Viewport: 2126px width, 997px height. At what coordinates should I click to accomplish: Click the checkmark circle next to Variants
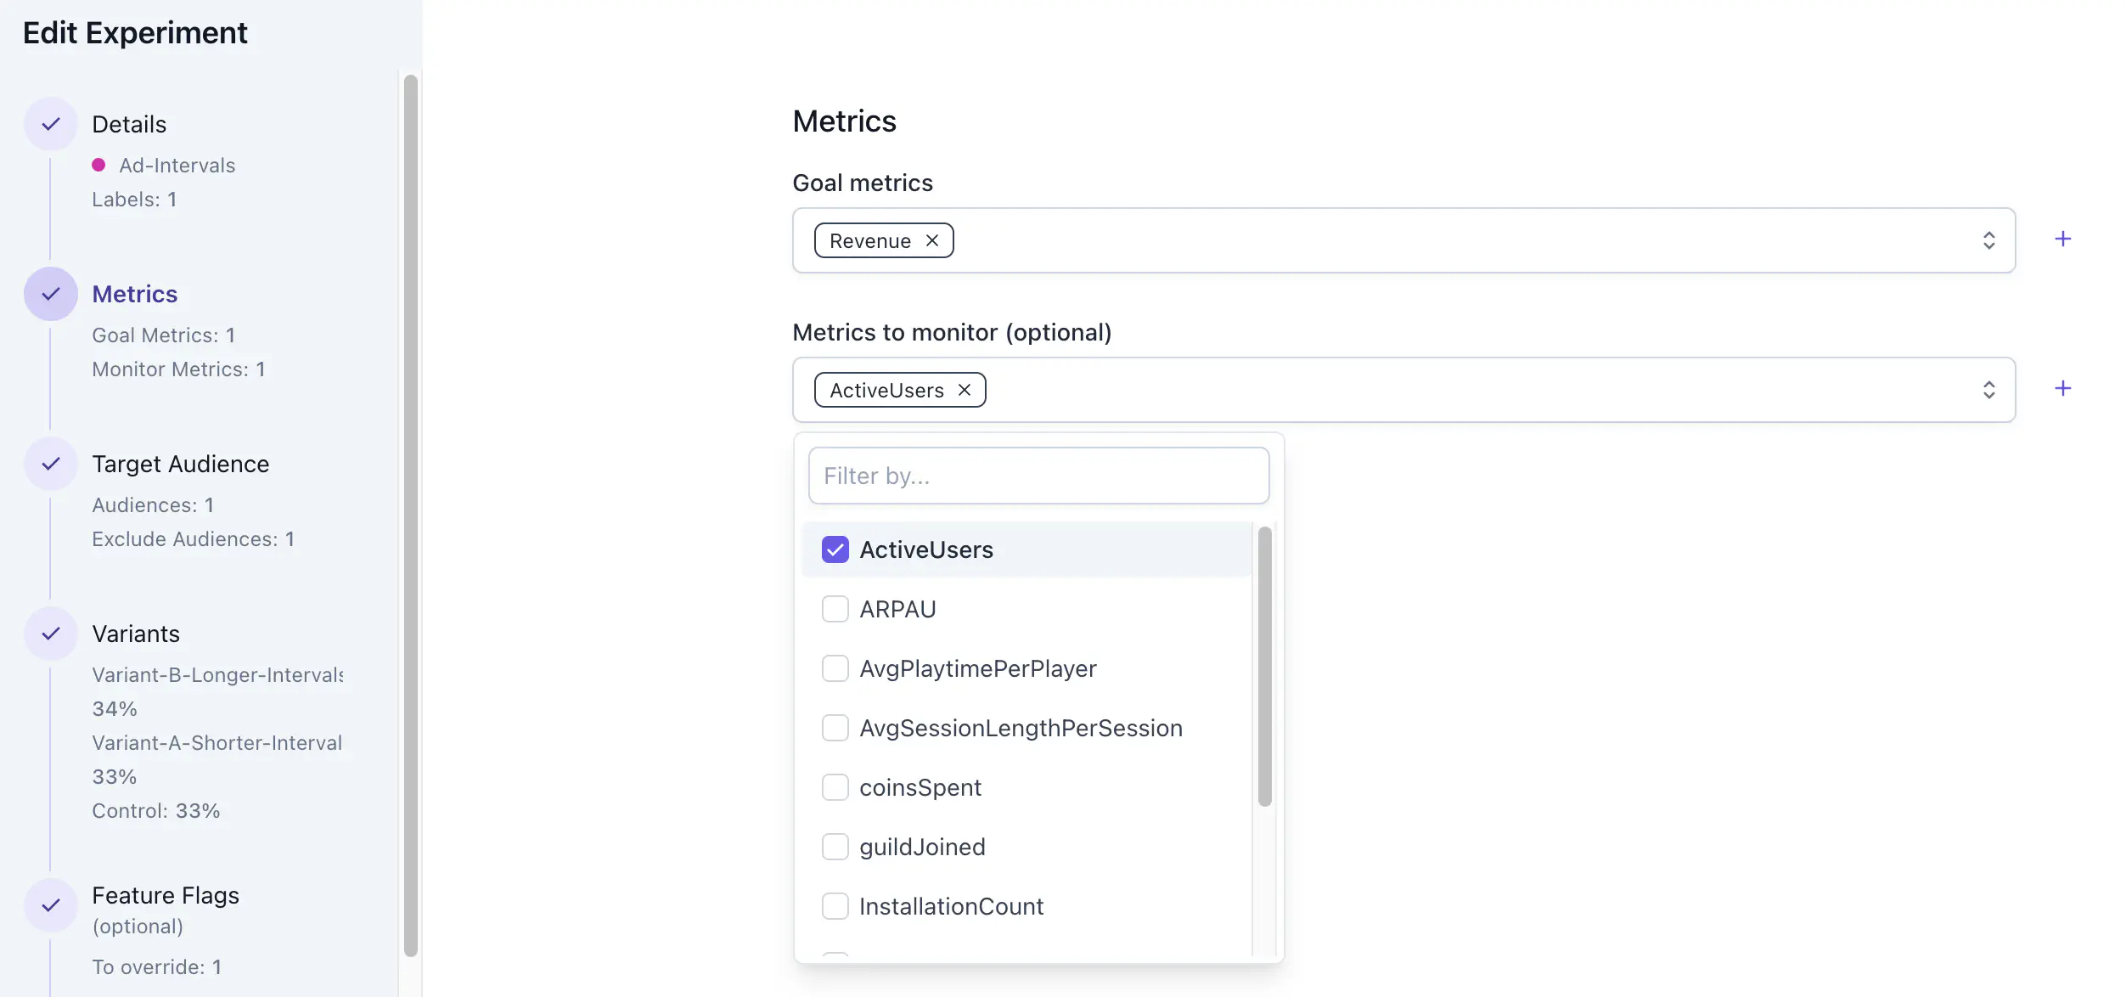(x=50, y=634)
